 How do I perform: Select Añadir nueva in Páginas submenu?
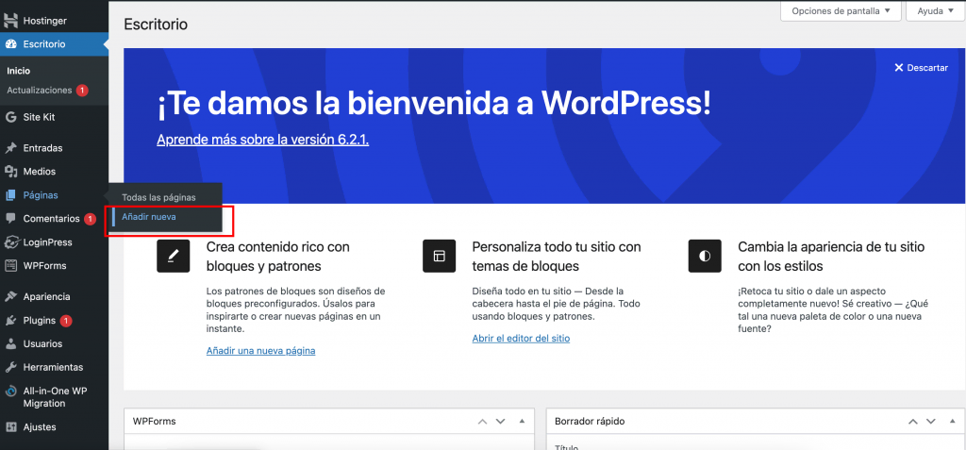[x=148, y=217]
